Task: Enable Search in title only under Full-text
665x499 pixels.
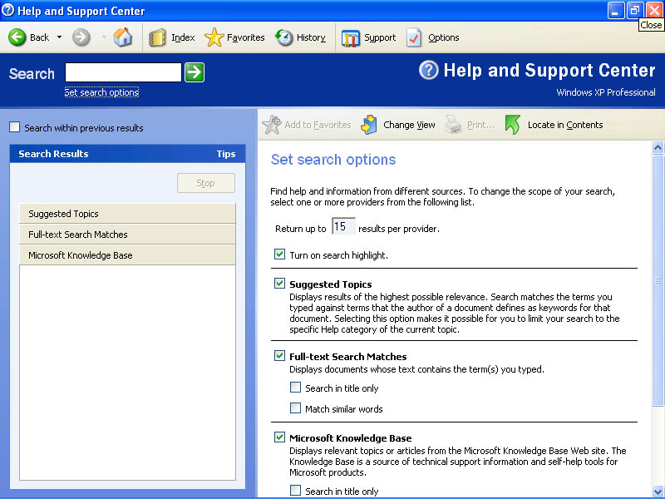Action: (x=295, y=387)
